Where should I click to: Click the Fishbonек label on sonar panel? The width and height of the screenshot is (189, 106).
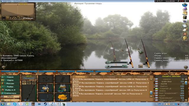pos(28,18)
